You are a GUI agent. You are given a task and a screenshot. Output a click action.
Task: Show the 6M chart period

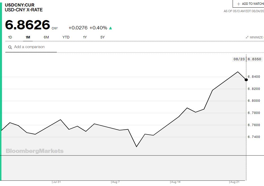(46, 37)
